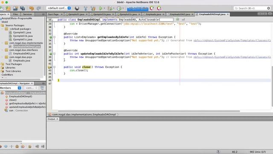Open the Start Page tab
This screenshot has height=154, width=273.
coord(53,14)
